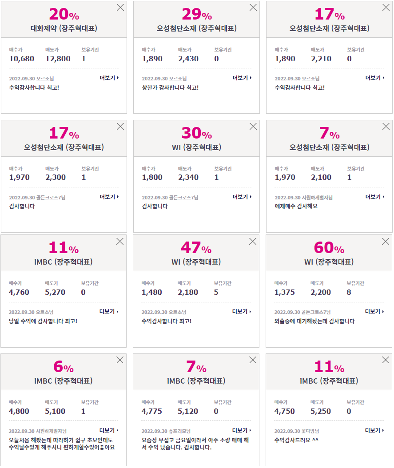The height and width of the screenshot is (468, 394).
Task: Close the 17% 오성첨단소재 골든크로스7님 card
Action: coord(120,127)
